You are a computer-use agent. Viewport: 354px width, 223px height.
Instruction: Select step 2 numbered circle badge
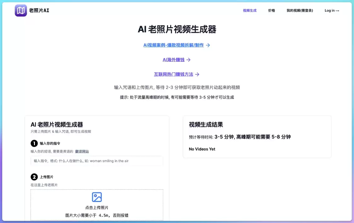[x=34, y=177]
